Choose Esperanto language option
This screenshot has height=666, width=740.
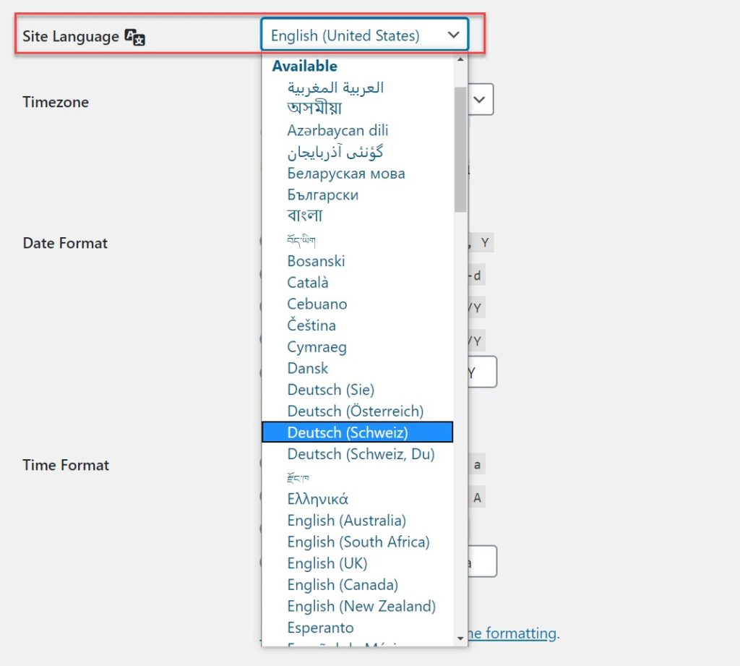point(320,627)
